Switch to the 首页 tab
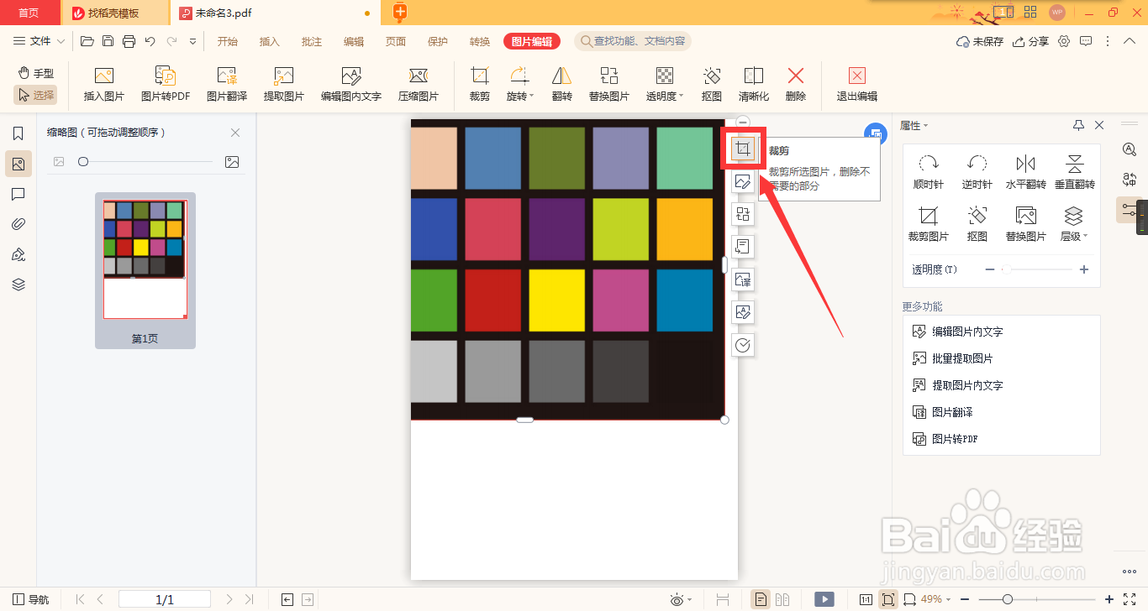The image size is (1148, 611). [29, 13]
